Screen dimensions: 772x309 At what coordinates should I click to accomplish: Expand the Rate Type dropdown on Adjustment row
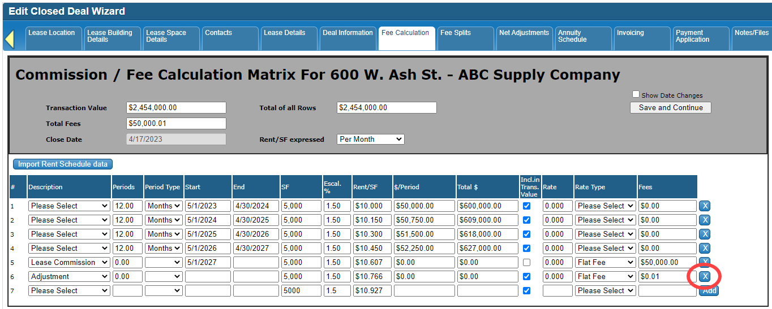coord(605,276)
